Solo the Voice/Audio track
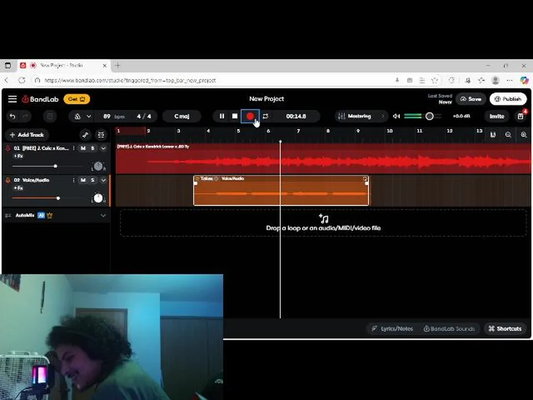 click(93, 180)
